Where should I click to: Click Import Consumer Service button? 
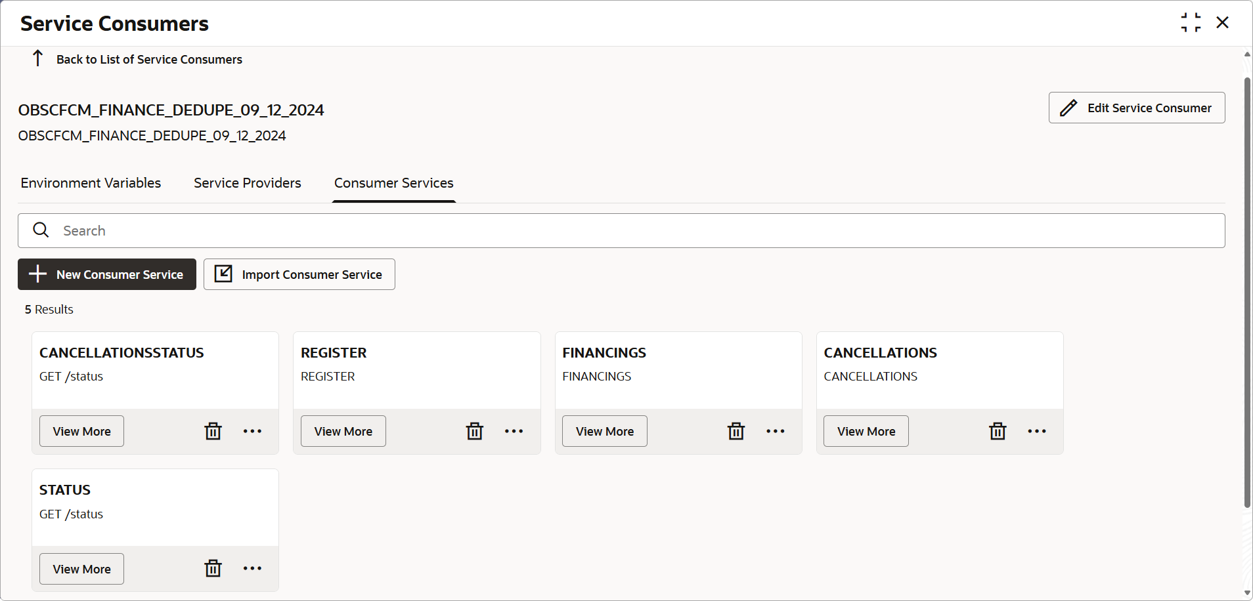(x=299, y=274)
